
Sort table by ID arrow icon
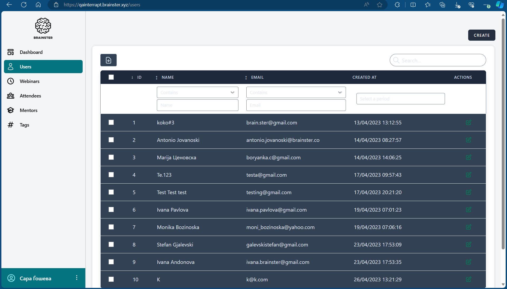coord(132,77)
